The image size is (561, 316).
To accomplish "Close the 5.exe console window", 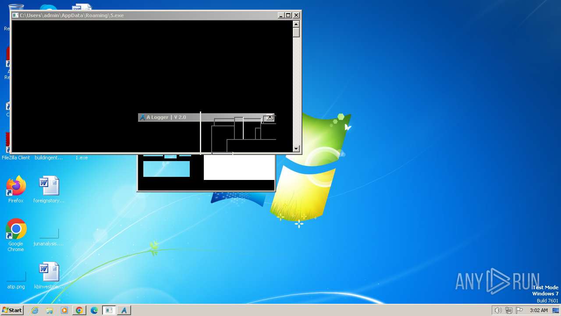I will [x=296, y=15].
